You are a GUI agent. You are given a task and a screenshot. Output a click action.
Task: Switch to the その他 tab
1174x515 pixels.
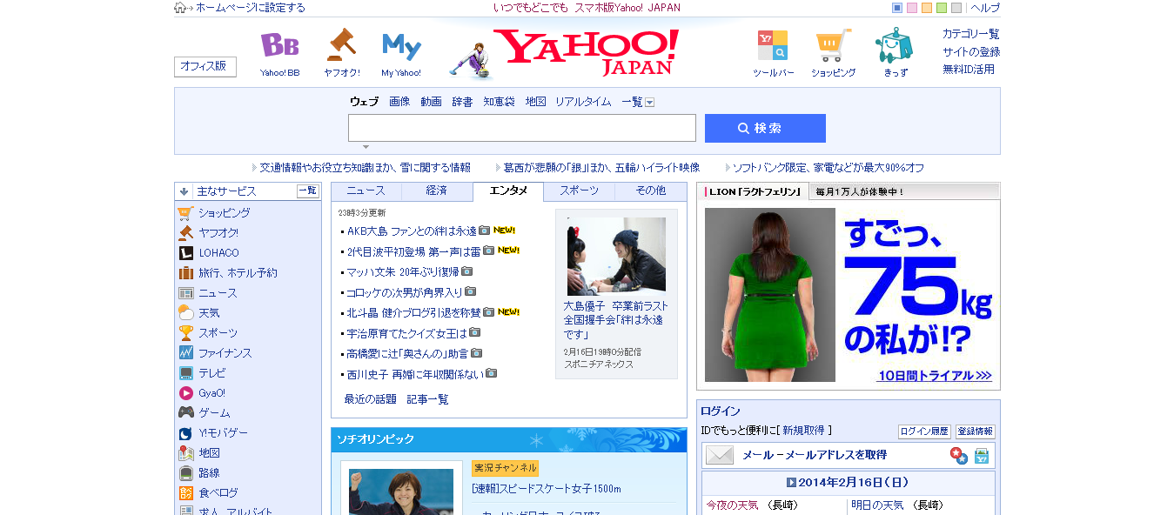(x=650, y=191)
